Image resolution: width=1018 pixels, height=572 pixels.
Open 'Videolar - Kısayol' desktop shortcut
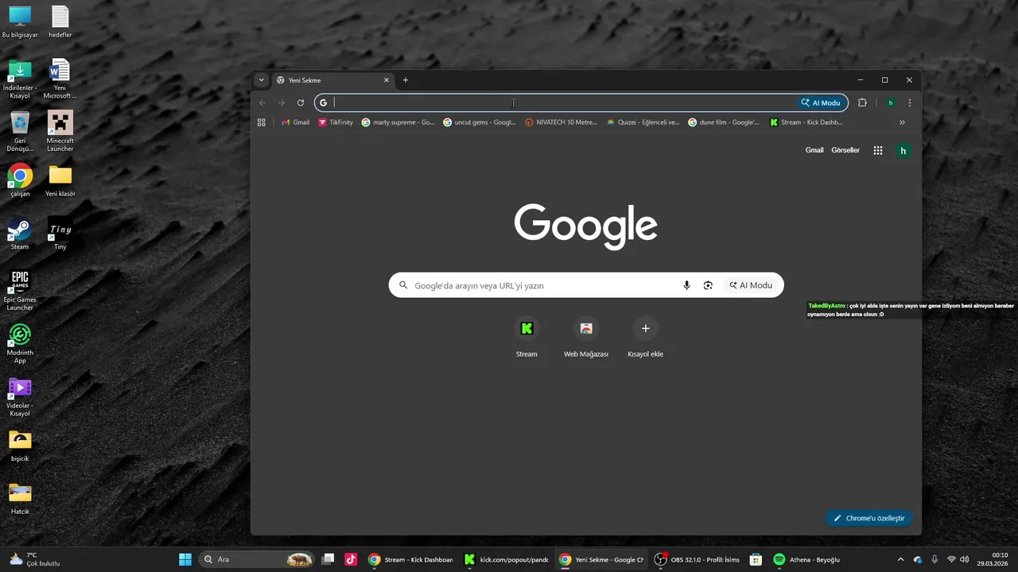20,397
